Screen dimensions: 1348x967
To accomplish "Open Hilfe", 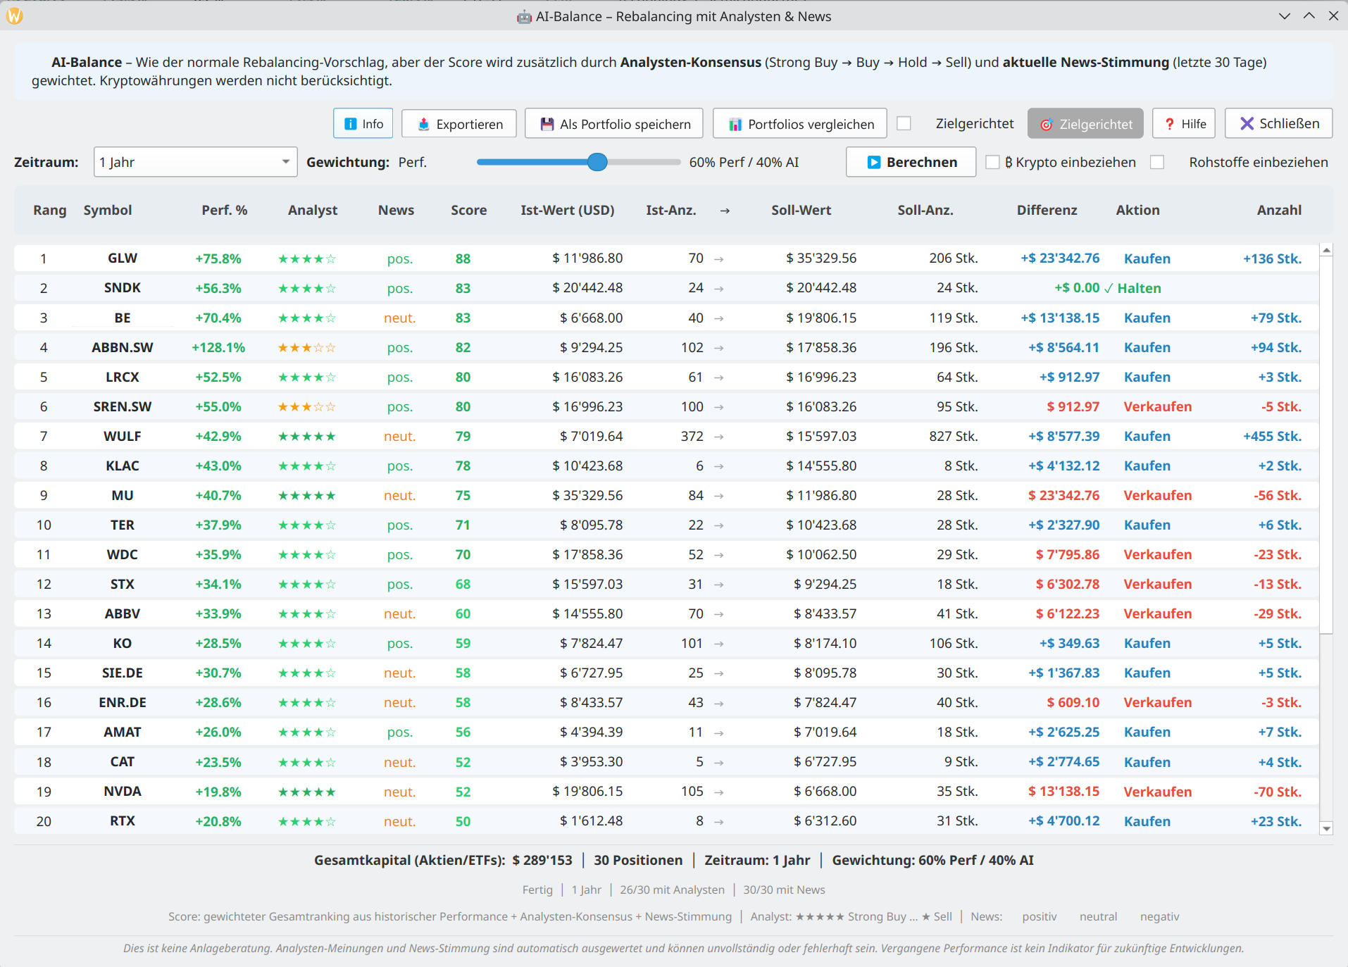I will (x=1185, y=124).
